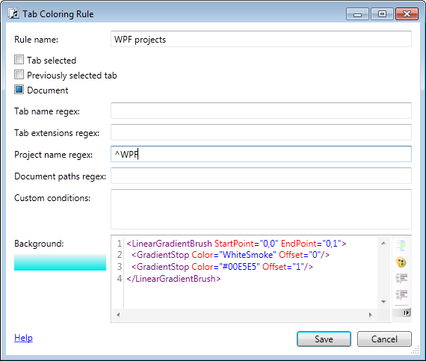Screen dimensions: 426x361
Task: Click the Tab Coloring Rule window icon
Action: click(x=13, y=13)
